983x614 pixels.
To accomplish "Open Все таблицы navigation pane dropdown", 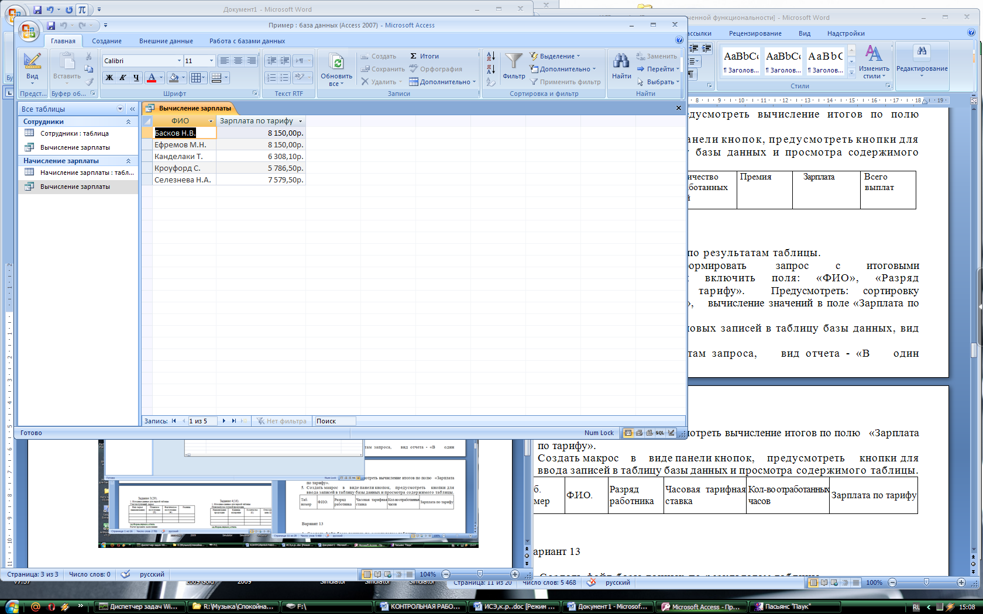I will click(120, 109).
